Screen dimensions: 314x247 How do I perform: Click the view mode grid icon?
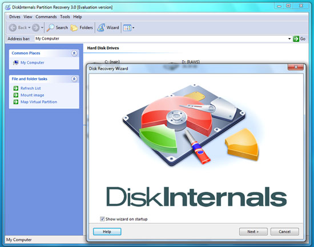(127, 28)
